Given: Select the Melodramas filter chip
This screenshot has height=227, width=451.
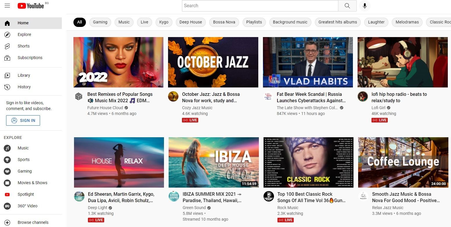Looking at the screenshot, I should pyautogui.click(x=407, y=22).
